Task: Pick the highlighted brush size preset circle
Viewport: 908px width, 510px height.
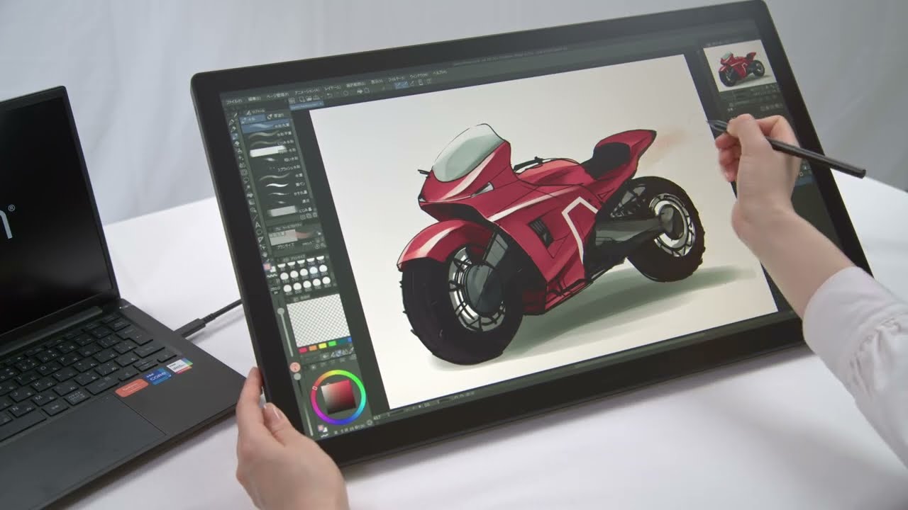Action: (x=314, y=271)
